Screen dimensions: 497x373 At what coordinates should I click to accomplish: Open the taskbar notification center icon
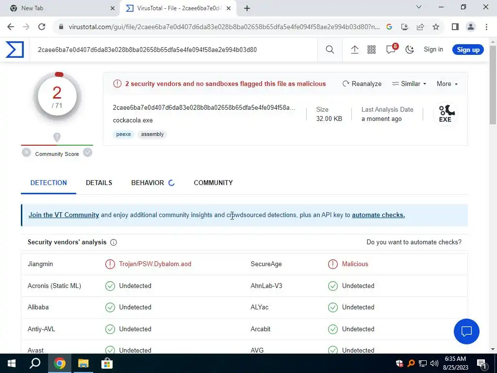(481, 363)
